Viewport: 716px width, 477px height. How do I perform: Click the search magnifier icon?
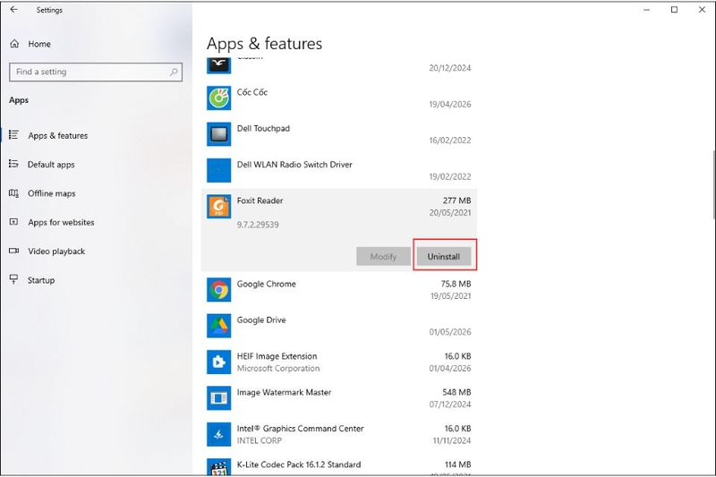pyautogui.click(x=174, y=72)
